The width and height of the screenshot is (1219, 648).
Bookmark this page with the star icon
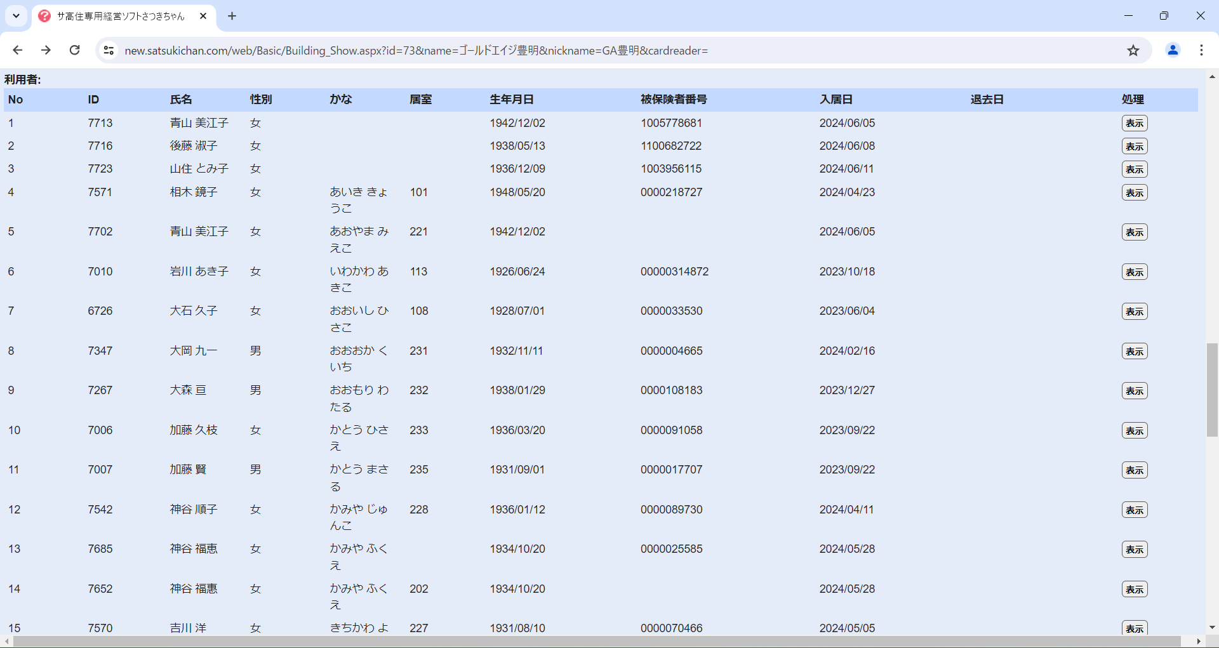(x=1133, y=50)
